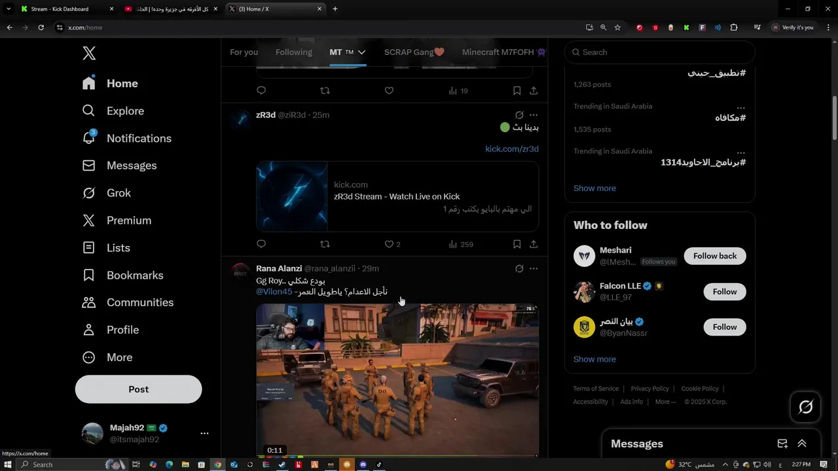Open browser Extensions puzzle icon
Viewport: 838px width, 471px height.
[x=734, y=27]
